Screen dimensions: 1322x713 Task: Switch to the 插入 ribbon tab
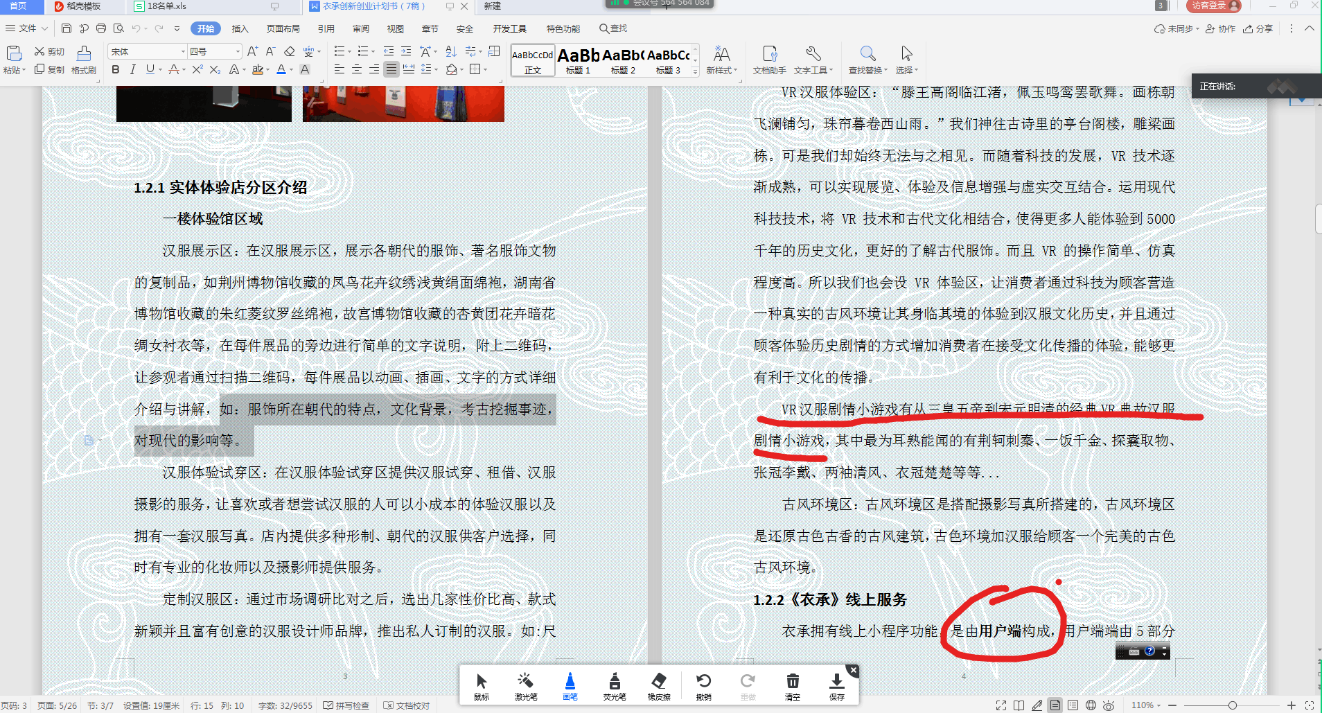[239, 28]
